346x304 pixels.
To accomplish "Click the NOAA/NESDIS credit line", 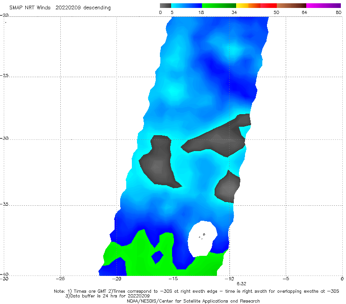I will click(193, 301).
